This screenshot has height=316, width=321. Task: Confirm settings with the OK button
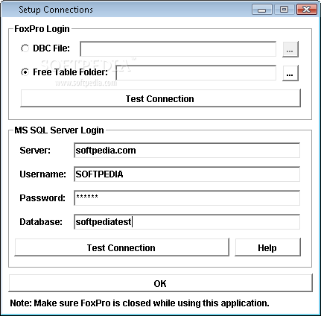[x=160, y=283]
